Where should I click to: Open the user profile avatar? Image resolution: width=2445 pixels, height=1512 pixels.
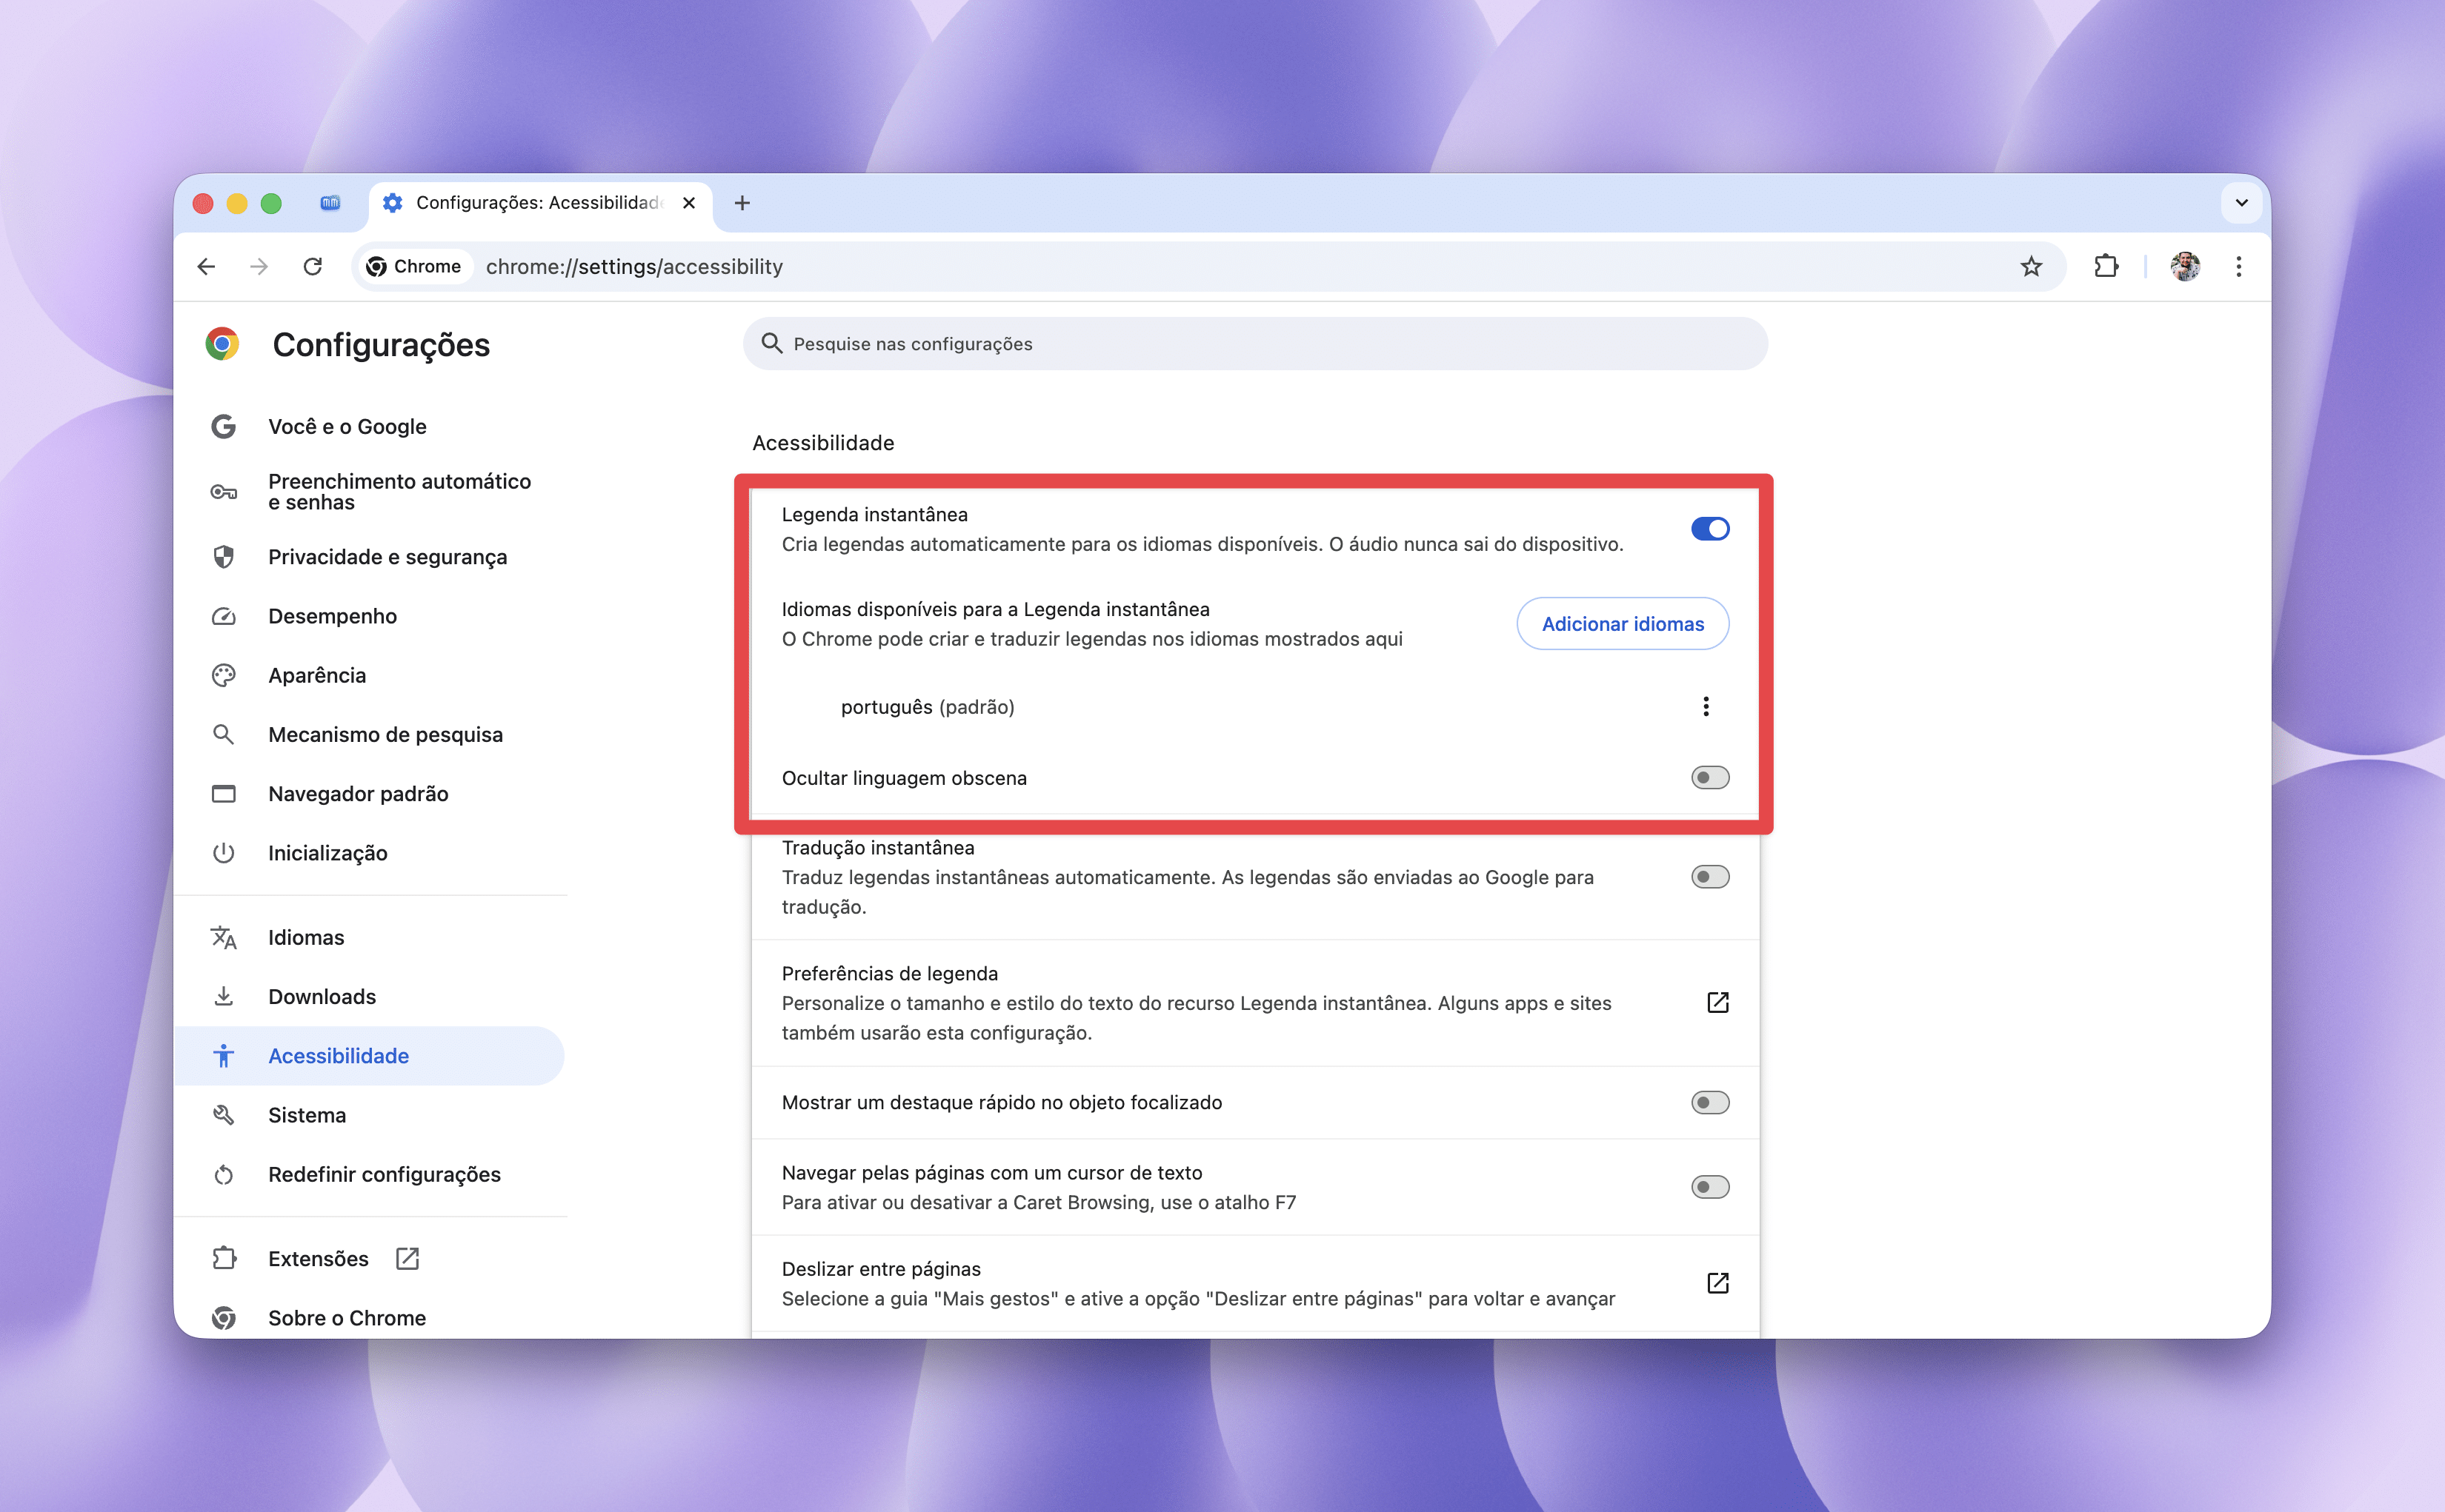[2184, 266]
